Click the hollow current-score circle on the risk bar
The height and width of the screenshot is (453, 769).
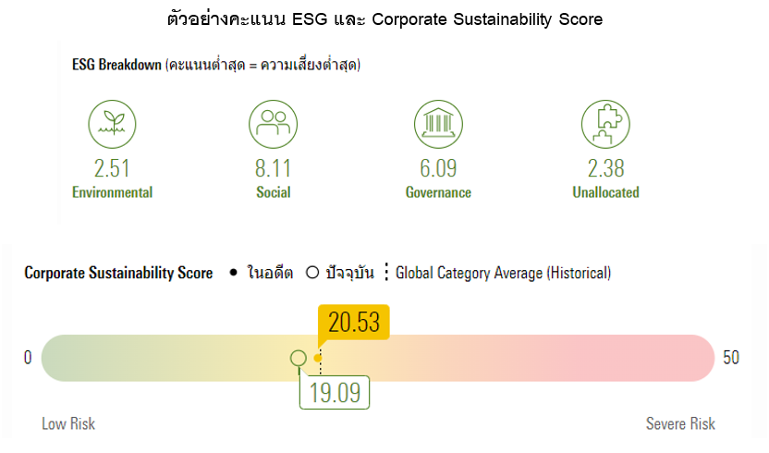click(298, 358)
